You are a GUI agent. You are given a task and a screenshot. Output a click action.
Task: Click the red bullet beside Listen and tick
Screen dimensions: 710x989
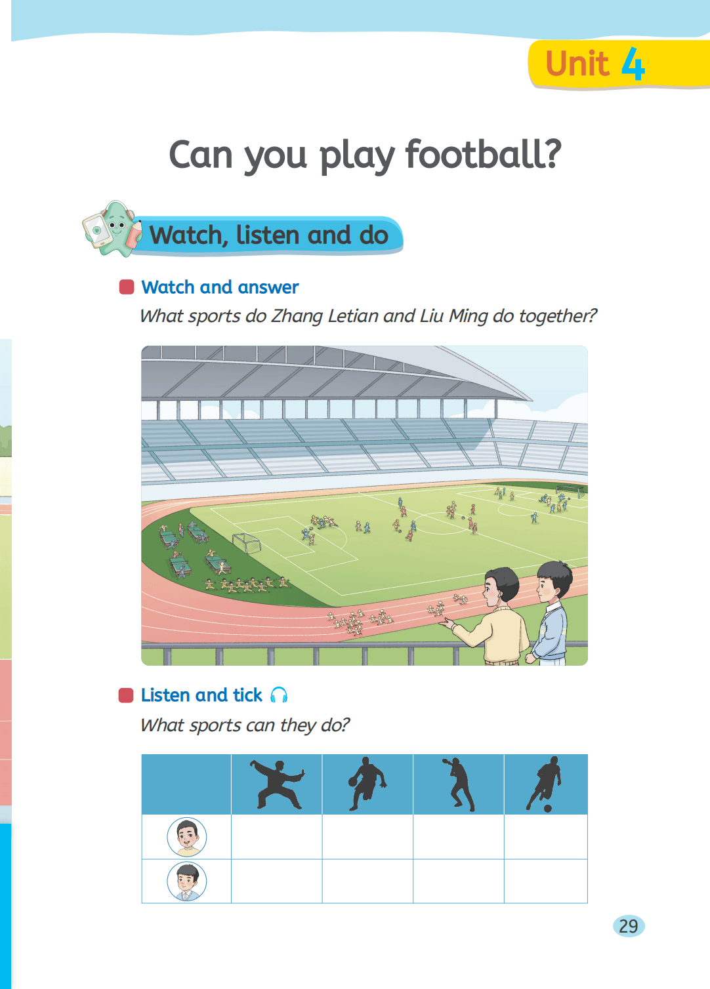point(126,695)
